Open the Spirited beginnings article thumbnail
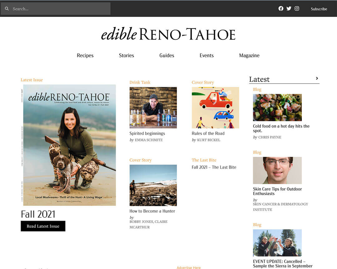Screen dimensions: 337x269 click(x=153, y=108)
